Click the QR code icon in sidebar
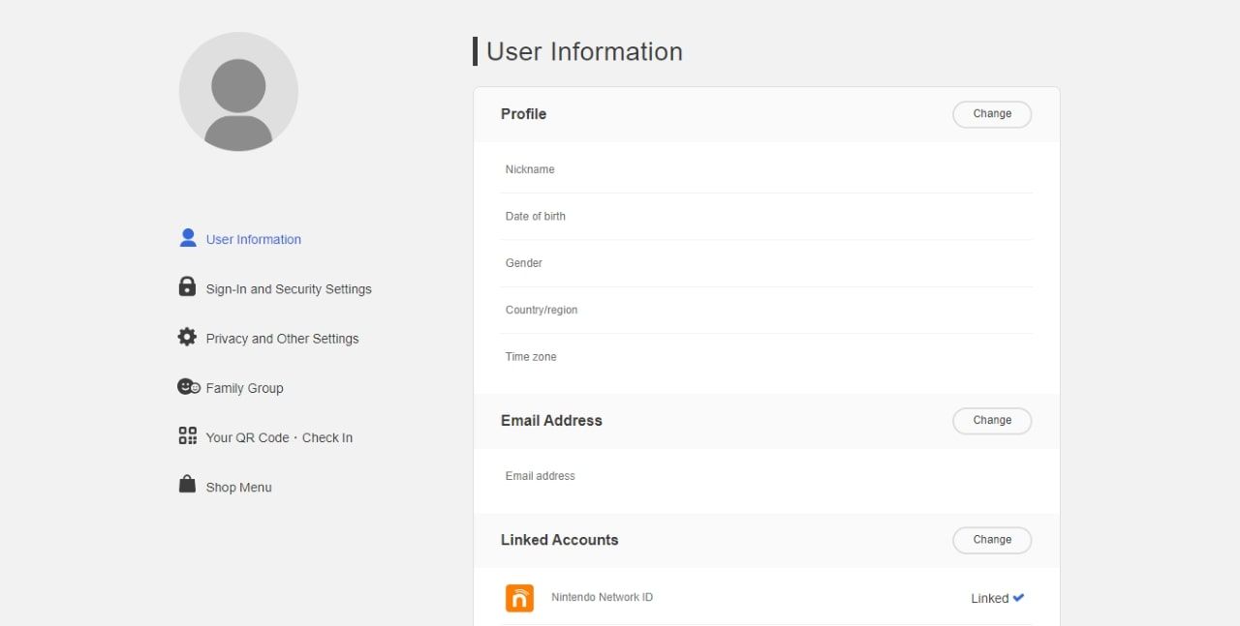This screenshot has width=1240, height=626. [187, 436]
